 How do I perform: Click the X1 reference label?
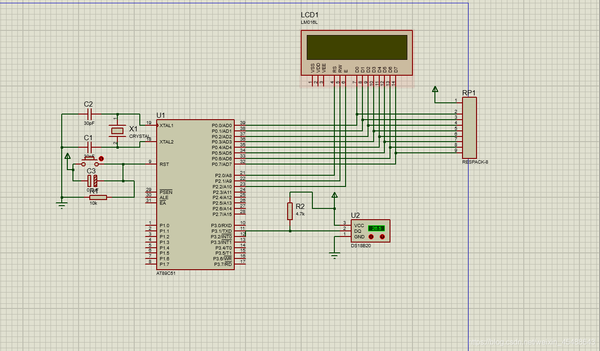pyautogui.click(x=133, y=129)
